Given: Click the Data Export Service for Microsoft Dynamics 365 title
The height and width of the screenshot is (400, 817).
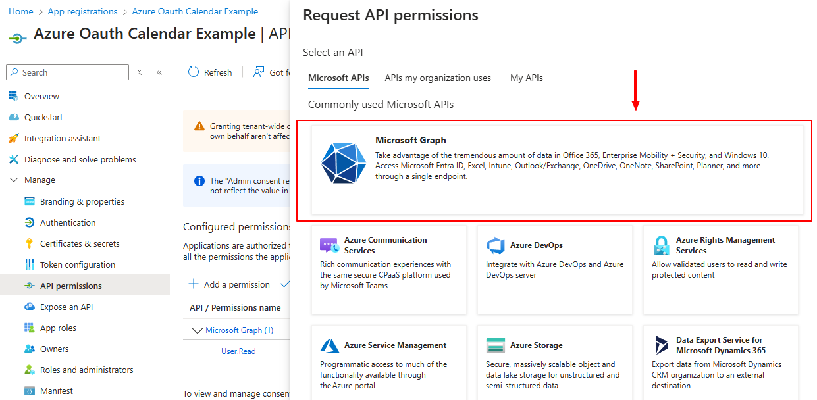Looking at the screenshot, I should 721,345.
